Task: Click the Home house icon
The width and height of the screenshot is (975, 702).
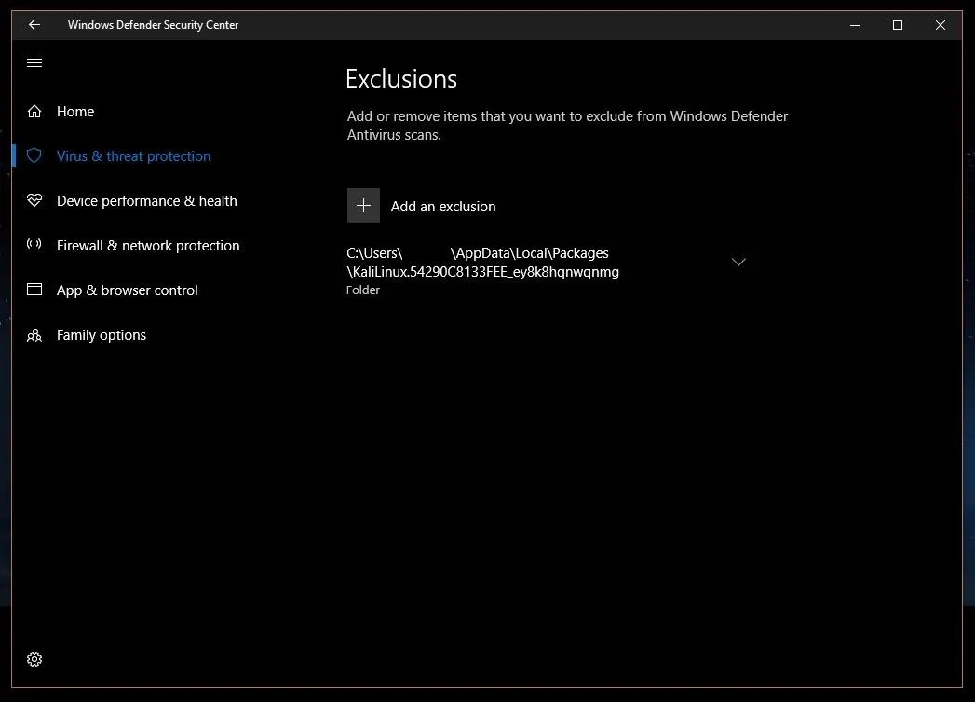Action: [x=34, y=112]
